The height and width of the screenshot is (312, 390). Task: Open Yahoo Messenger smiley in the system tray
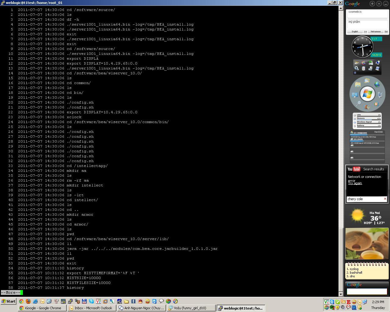[354, 302]
